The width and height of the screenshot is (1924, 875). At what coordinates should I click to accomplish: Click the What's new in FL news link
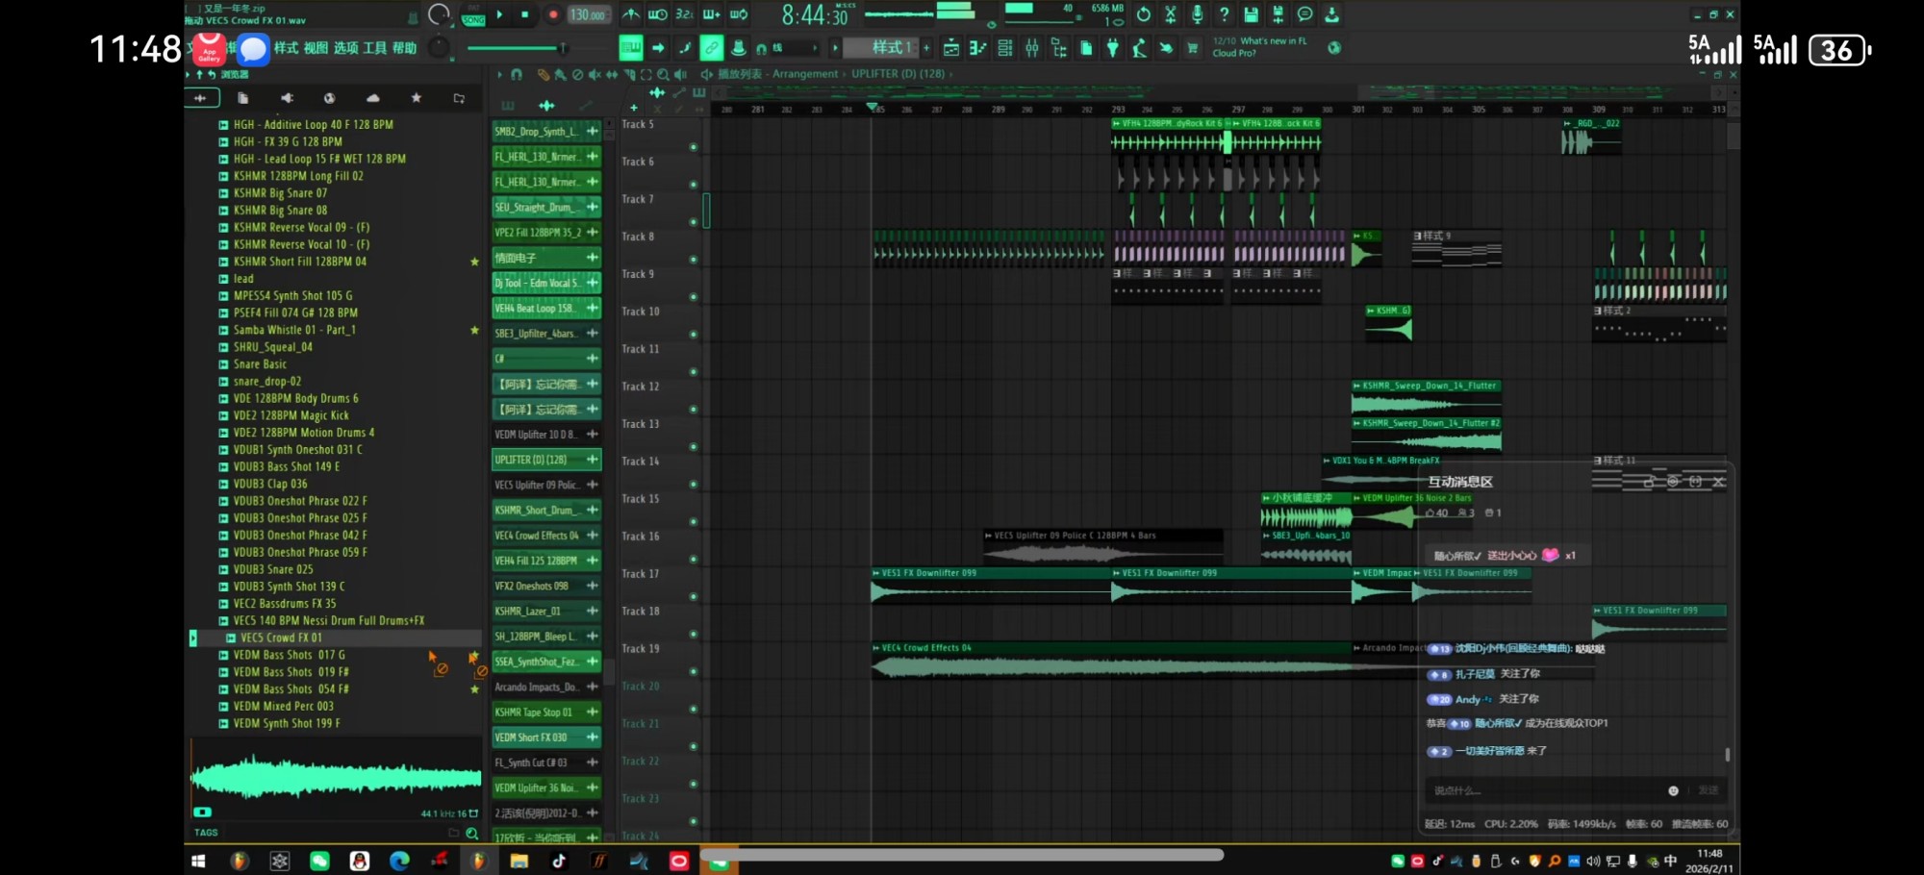click(1272, 41)
